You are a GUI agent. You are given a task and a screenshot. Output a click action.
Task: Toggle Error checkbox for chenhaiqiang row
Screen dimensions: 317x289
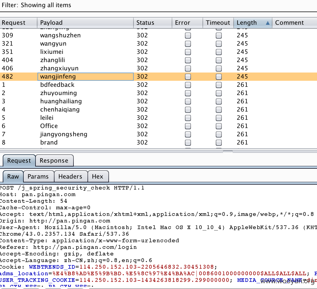coord(188,110)
